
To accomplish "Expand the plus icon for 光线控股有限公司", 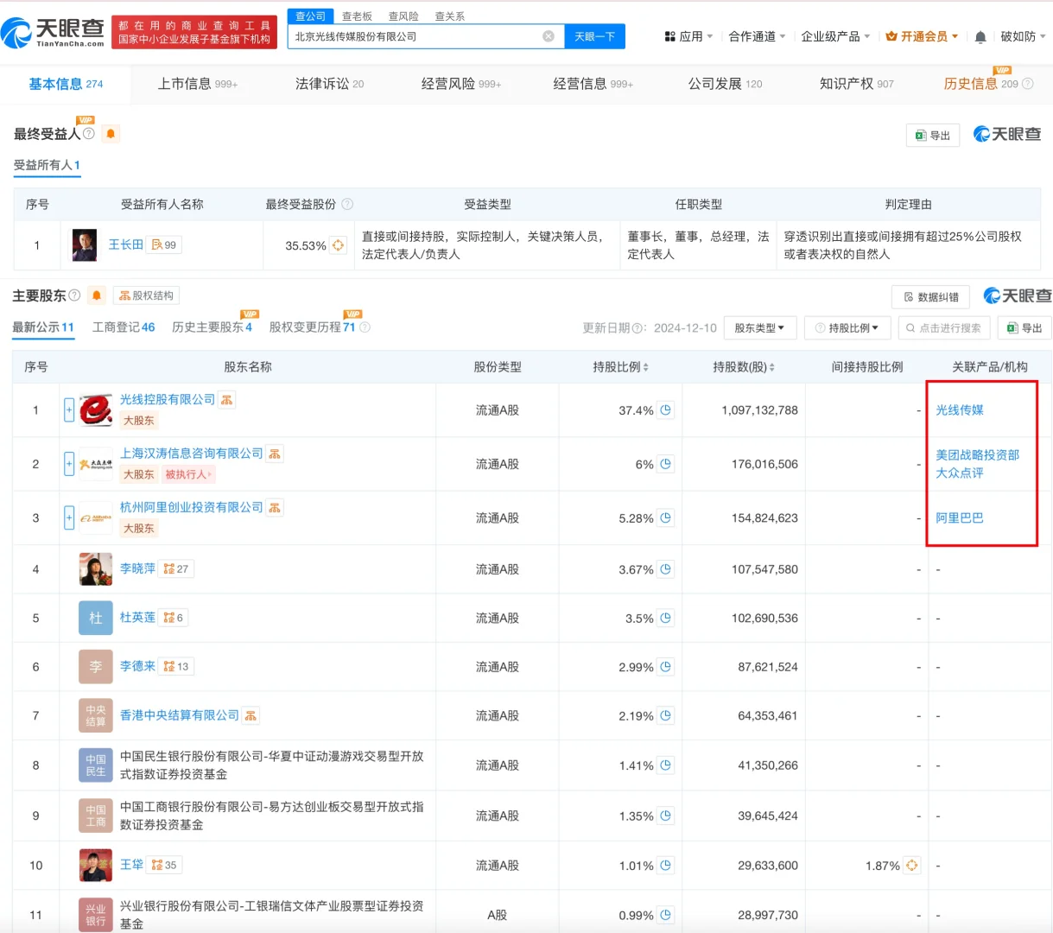I will (68, 410).
